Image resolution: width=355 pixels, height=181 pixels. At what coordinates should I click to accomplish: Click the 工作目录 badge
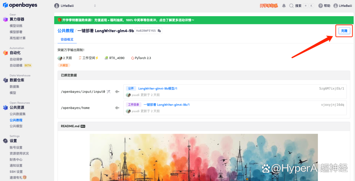(133, 105)
